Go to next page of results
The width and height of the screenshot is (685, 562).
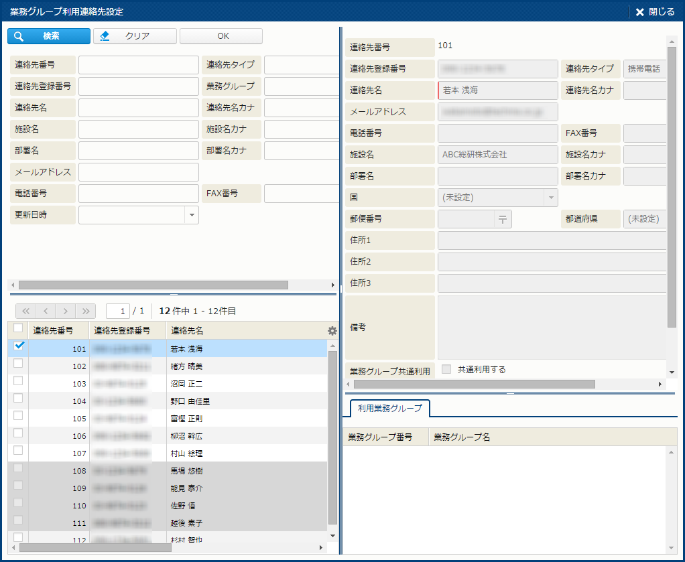[66, 311]
